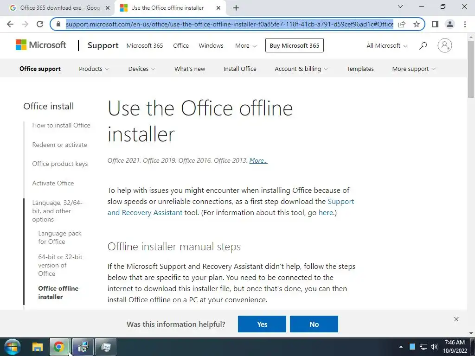Open How to install Office sidebar link
475x356 pixels.
coord(61,125)
